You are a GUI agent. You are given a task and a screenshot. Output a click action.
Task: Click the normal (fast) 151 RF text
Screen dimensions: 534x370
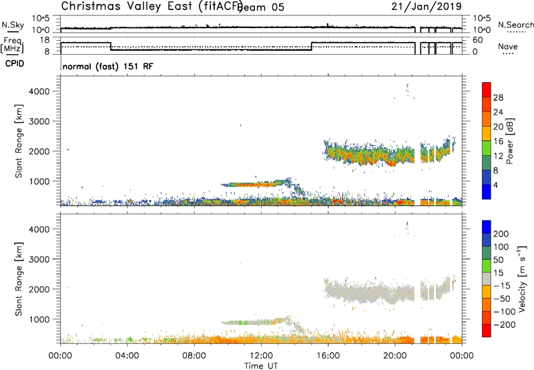[108, 66]
